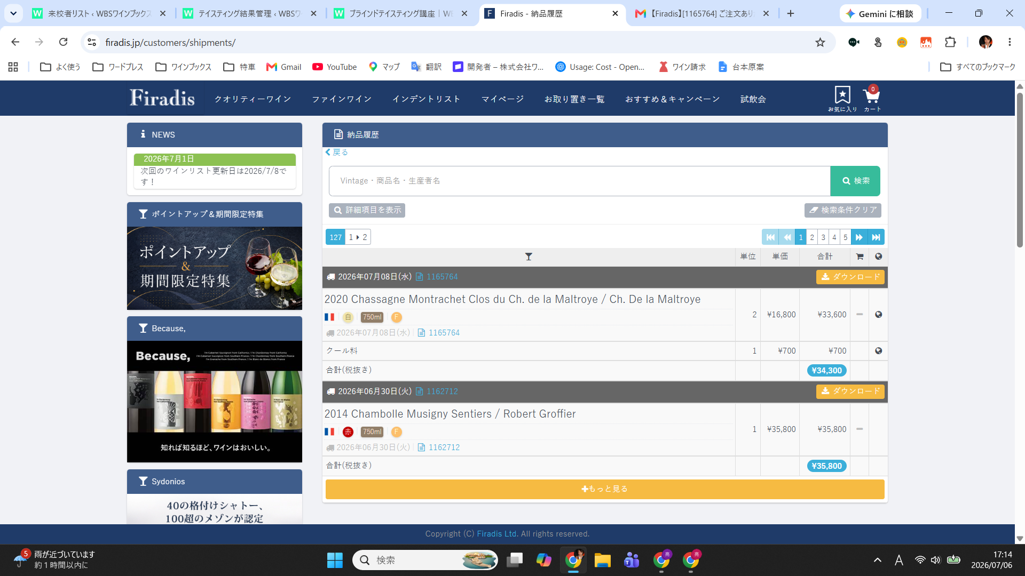
Task: Click the globe icon in the Chassagne Montrachet row
Action: pyautogui.click(x=878, y=315)
